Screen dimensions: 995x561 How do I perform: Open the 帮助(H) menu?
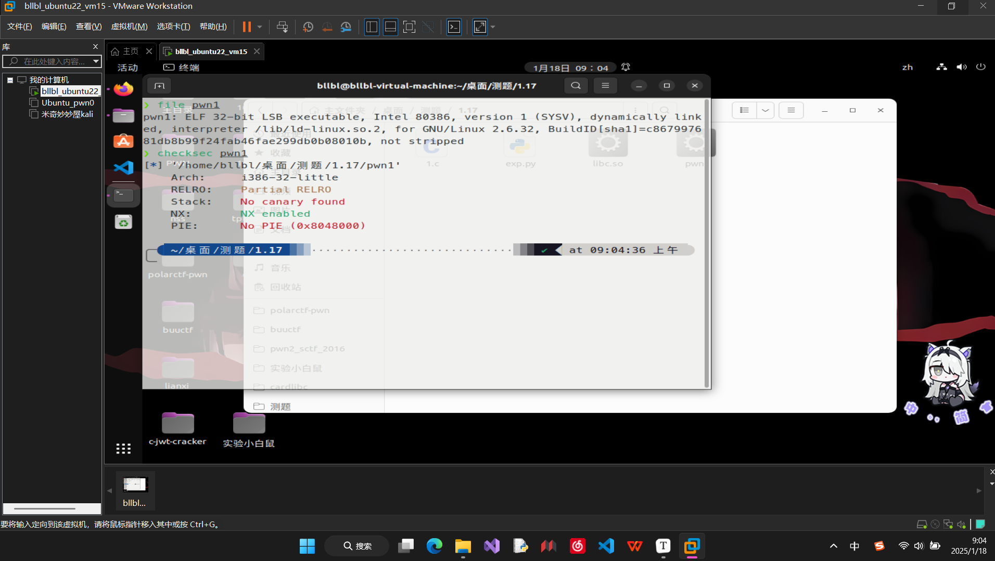pyautogui.click(x=213, y=27)
